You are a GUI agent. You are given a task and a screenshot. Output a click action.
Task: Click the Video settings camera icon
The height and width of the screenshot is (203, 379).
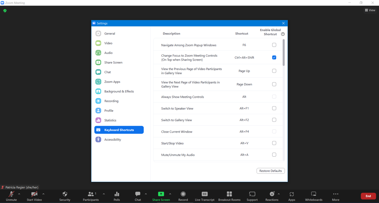click(x=98, y=43)
